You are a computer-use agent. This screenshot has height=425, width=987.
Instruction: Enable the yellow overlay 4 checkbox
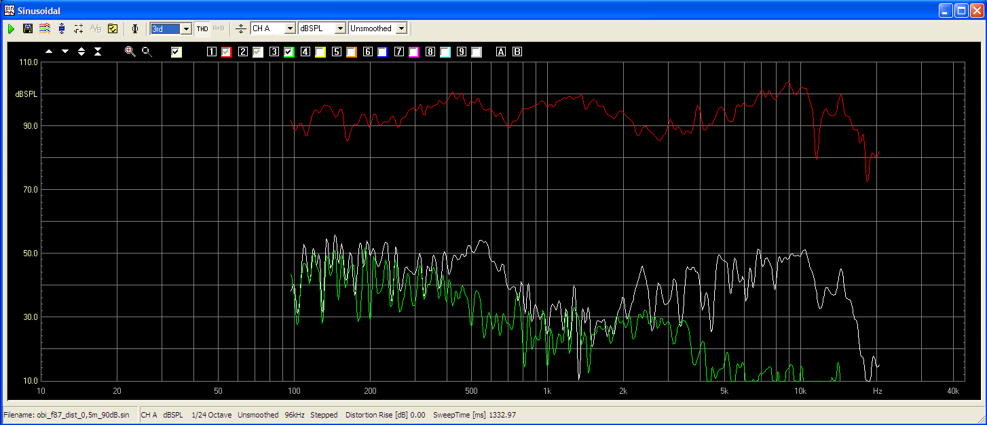320,52
